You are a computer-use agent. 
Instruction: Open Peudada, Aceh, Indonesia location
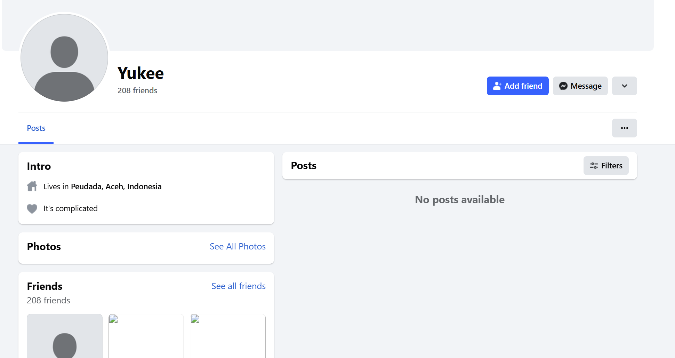116,186
